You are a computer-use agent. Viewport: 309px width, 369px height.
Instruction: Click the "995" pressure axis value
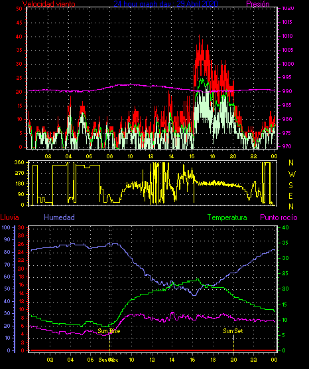click(x=286, y=77)
